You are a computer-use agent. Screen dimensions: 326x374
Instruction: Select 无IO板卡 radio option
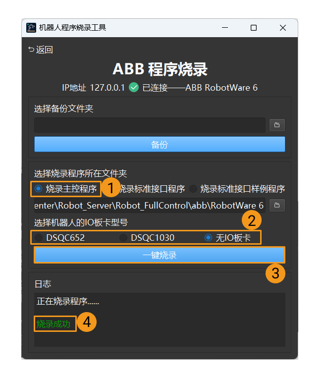pos(227,238)
